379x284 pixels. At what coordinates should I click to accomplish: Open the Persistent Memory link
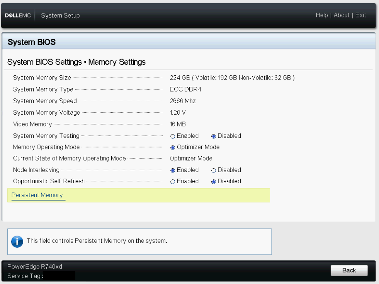pyautogui.click(x=37, y=195)
